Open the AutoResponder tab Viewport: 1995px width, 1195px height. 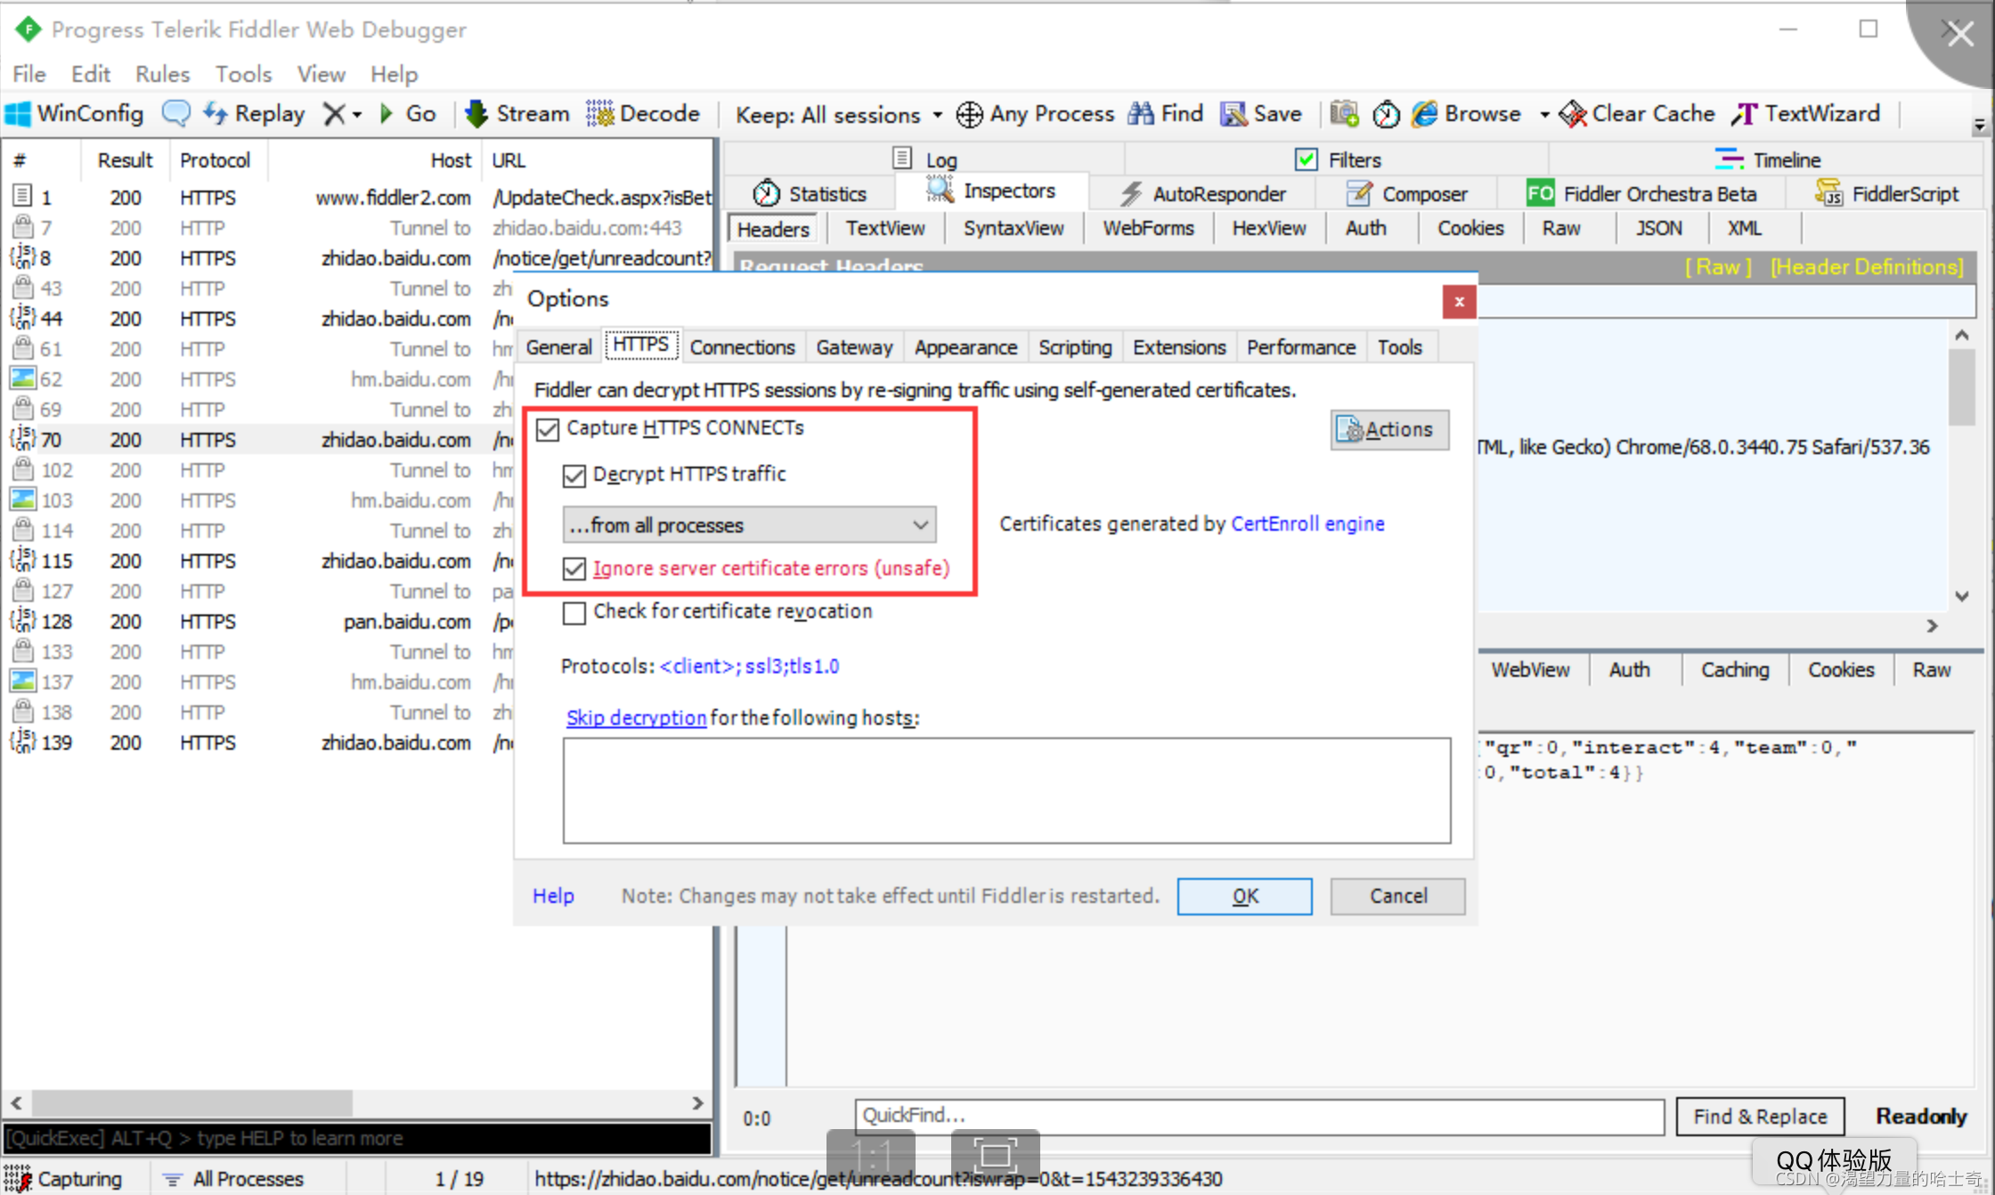1202,194
